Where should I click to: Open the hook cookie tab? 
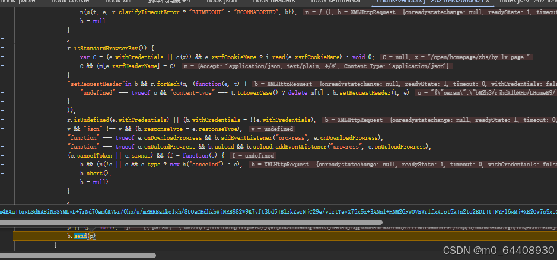[x=70, y=1]
